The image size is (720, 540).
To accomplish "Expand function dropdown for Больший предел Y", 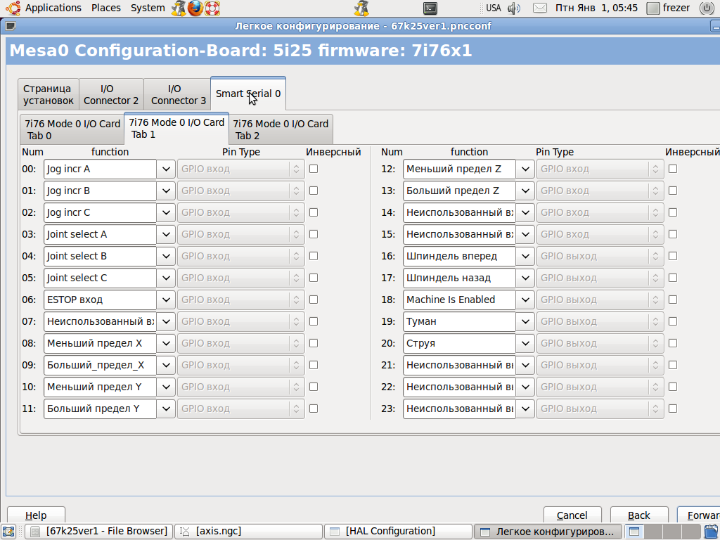I will coord(166,409).
